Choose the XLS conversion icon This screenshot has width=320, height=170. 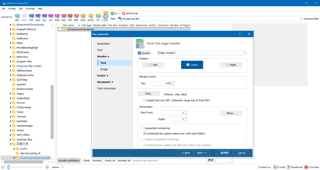[51, 16]
